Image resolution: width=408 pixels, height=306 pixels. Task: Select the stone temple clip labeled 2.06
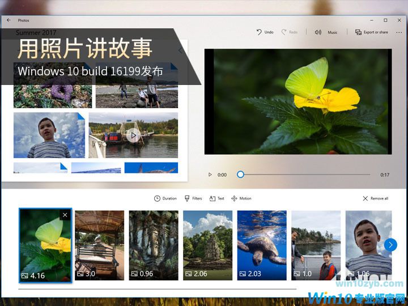[207, 244]
